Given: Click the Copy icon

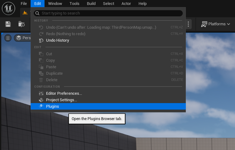Looking at the screenshot, I should [41, 60].
